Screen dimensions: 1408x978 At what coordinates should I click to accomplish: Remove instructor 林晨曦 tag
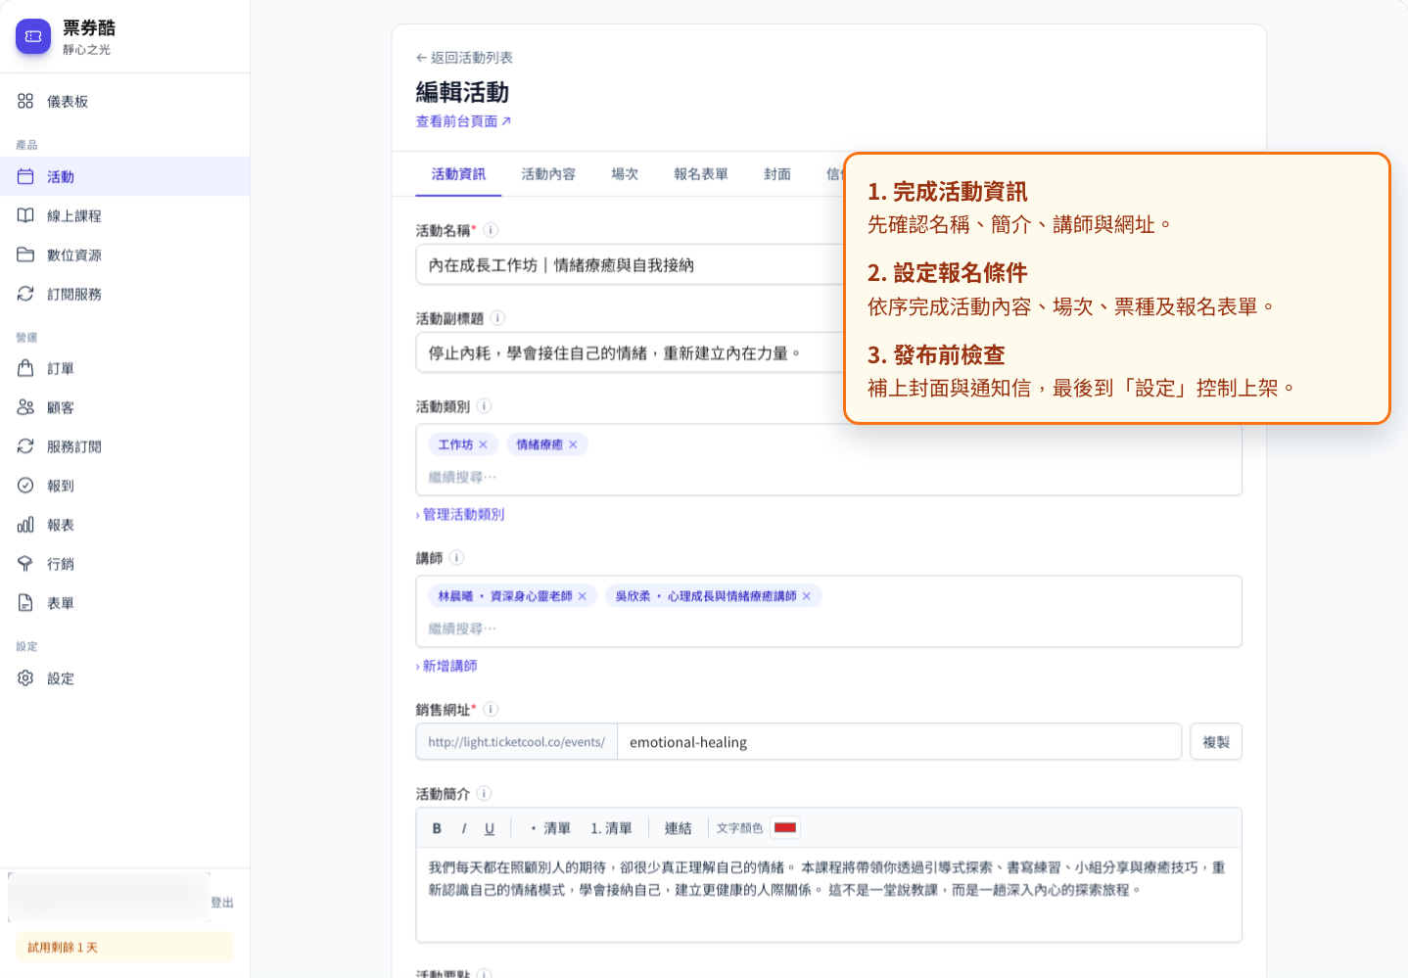coord(582,596)
